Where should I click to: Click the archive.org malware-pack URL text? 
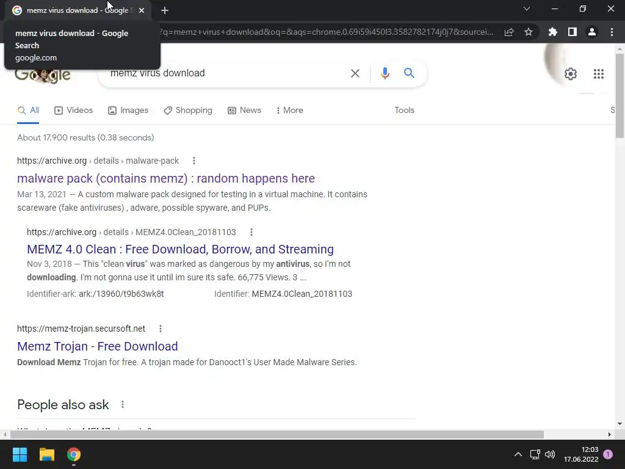click(x=98, y=161)
